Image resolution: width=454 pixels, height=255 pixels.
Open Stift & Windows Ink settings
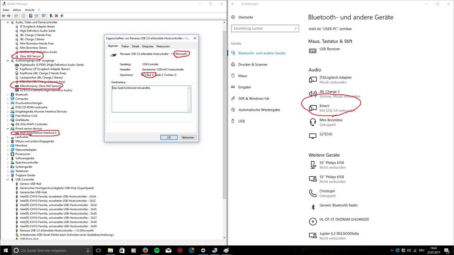click(254, 98)
